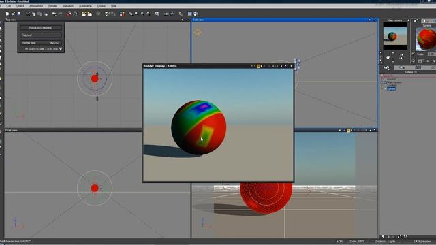
Task: Click the Main camera preview thumbnail
Action: coord(395,36)
